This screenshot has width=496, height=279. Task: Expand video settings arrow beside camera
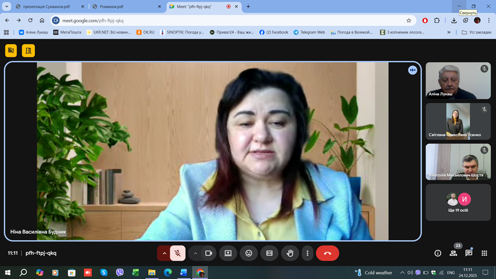tap(195, 253)
